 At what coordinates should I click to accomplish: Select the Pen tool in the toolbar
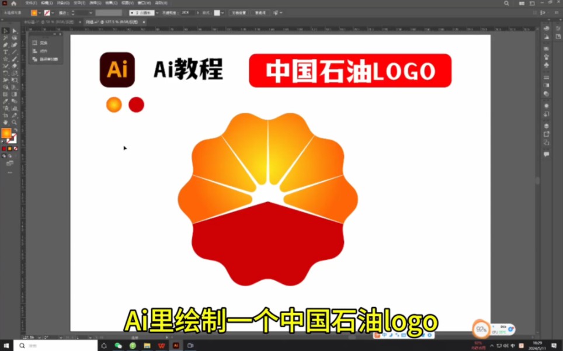click(x=5, y=44)
